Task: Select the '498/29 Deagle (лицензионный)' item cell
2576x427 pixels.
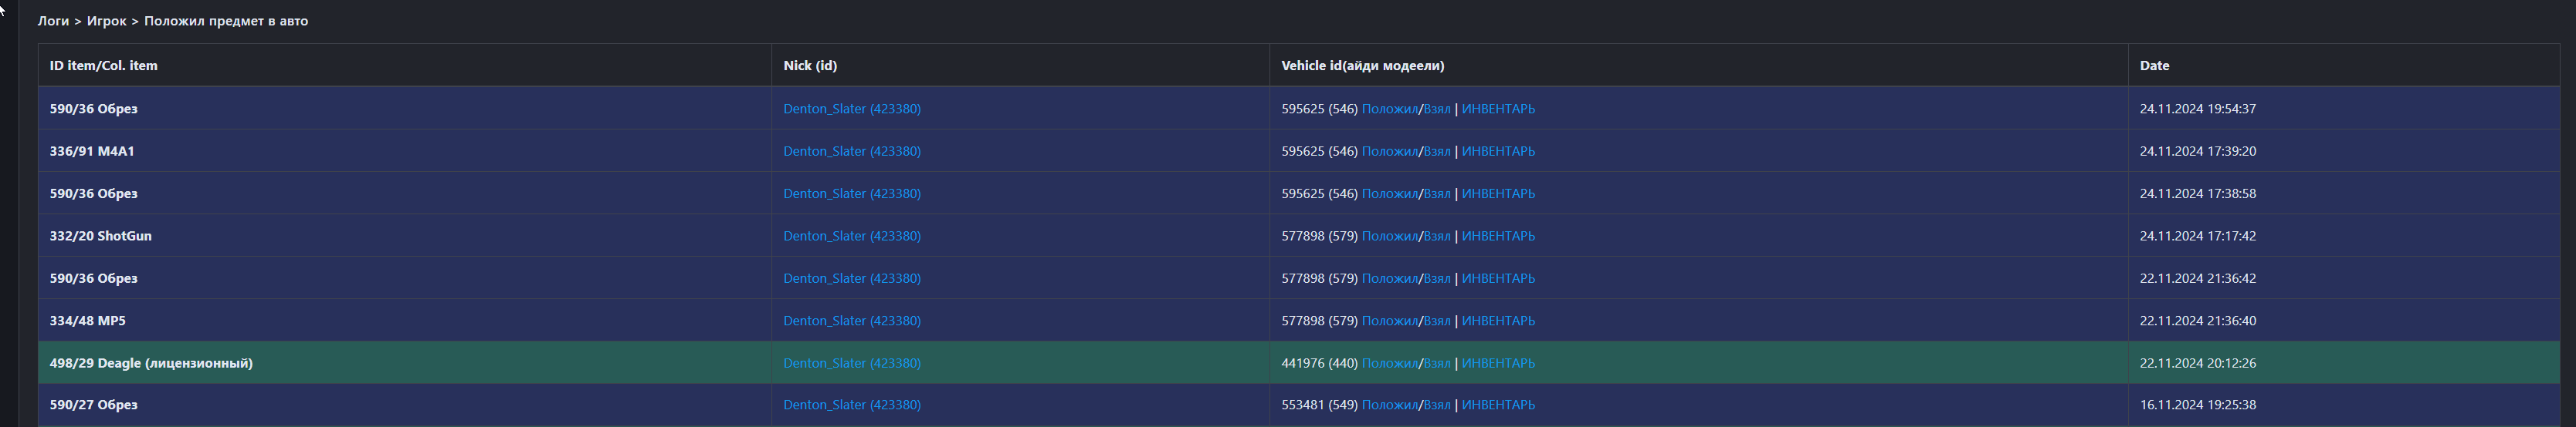Action: tap(151, 363)
